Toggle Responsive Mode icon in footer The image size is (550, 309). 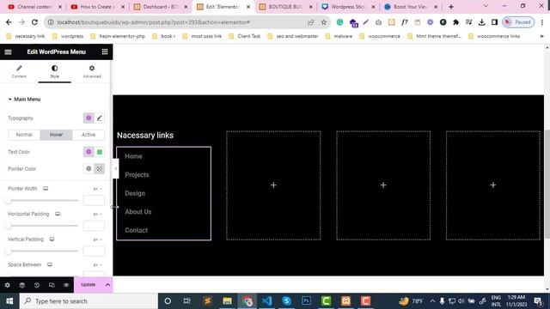tap(52, 285)
